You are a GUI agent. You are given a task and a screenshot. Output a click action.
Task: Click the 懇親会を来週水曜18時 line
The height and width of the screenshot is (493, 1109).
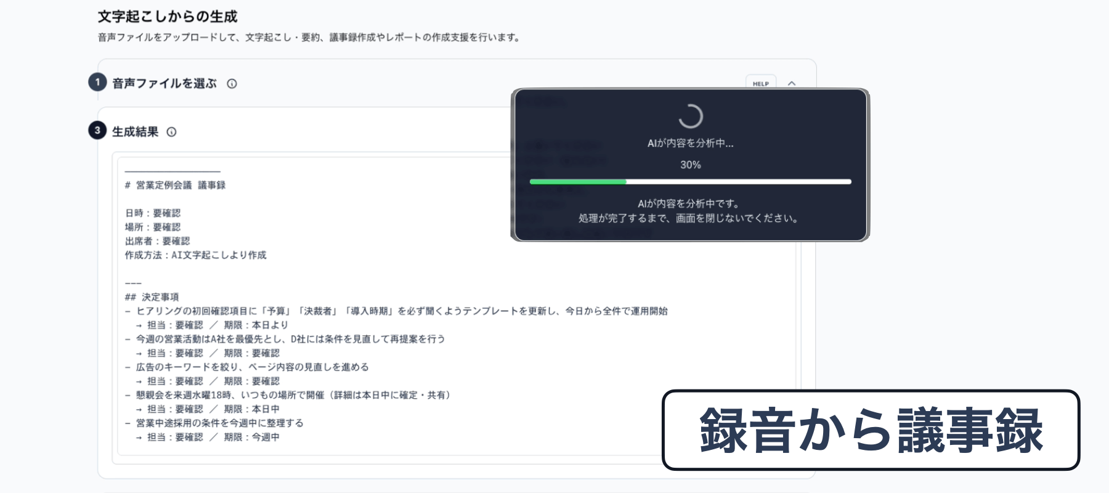click(289, 395)
